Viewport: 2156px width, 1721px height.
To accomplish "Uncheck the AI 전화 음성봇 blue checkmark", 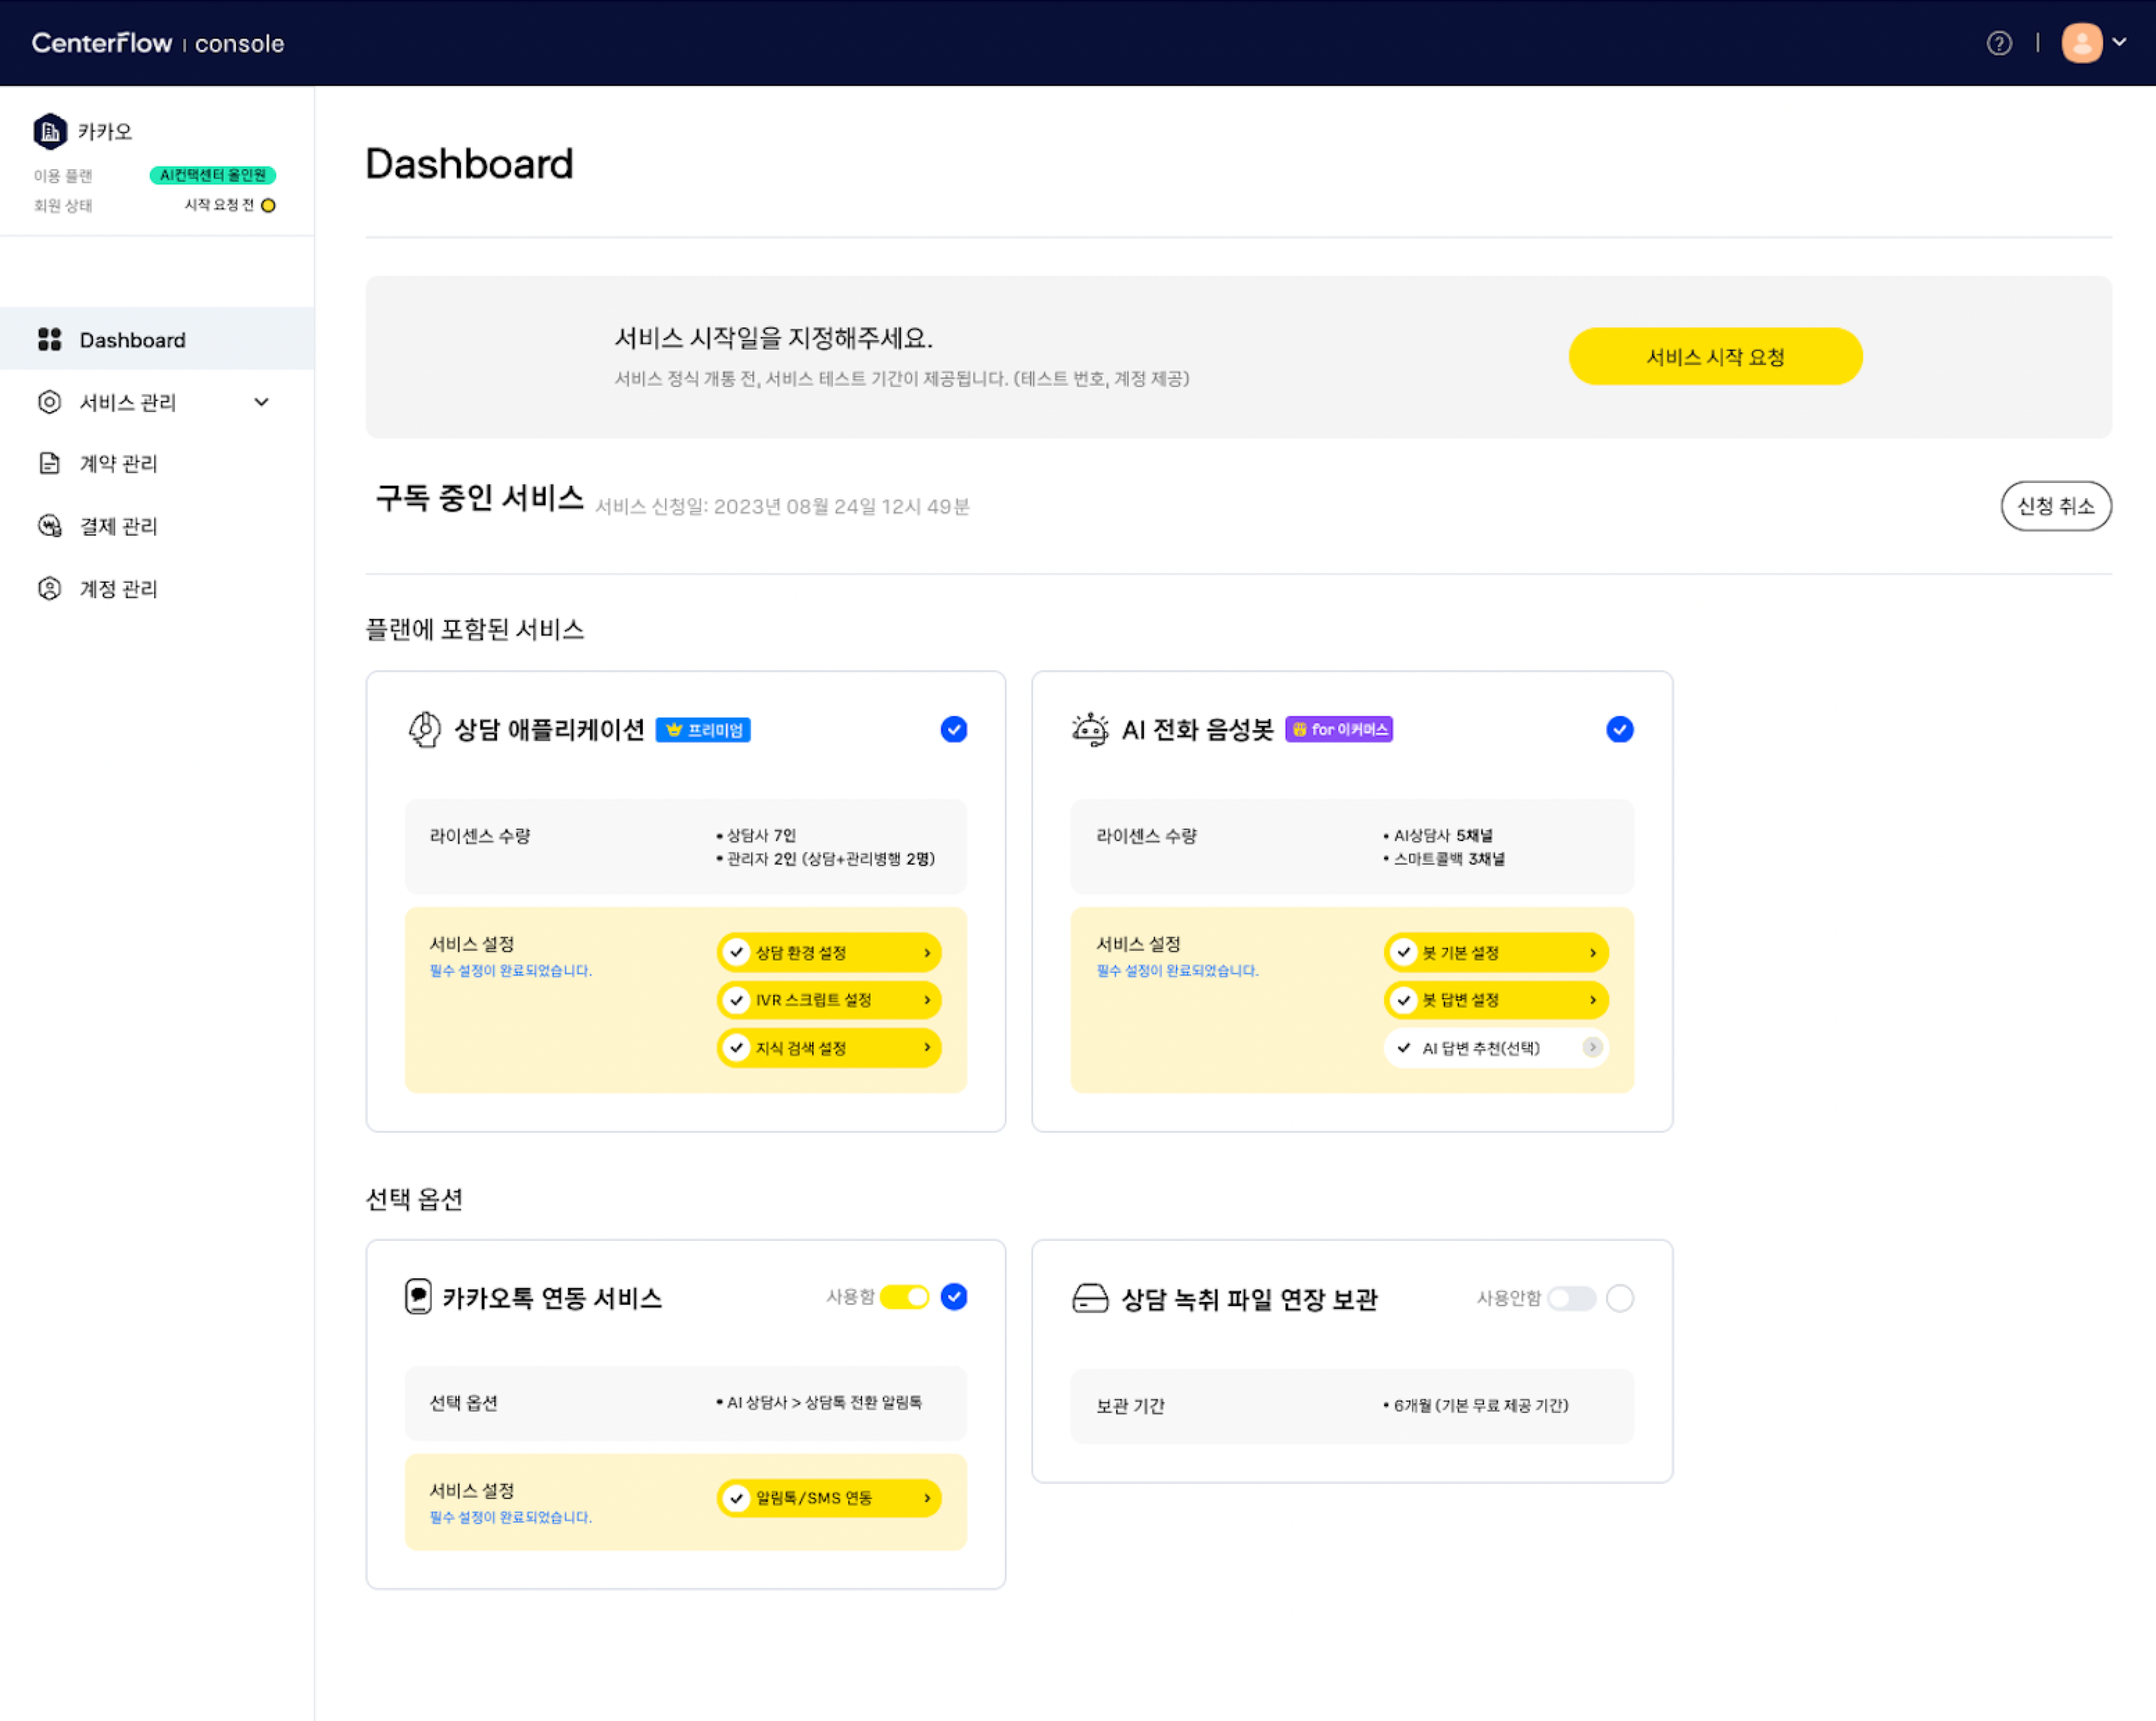I will coord(1620,729).
